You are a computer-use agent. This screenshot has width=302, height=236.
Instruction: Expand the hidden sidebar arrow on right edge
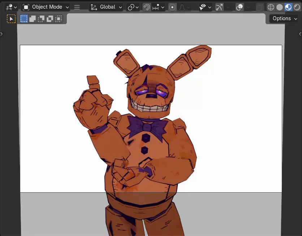point(300,34)
